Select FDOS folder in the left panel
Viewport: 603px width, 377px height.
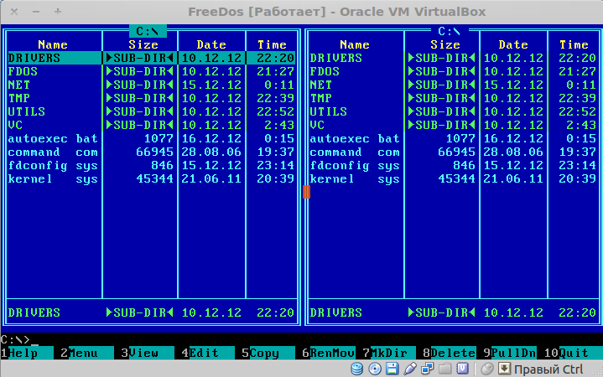(x=152, y=71)
